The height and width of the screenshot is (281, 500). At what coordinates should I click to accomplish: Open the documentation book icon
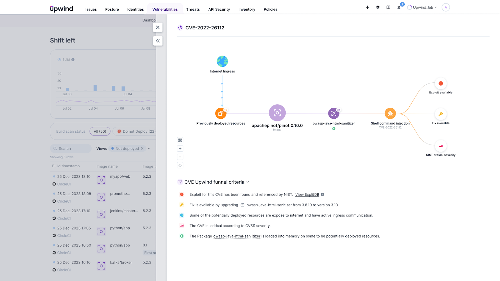388,7
